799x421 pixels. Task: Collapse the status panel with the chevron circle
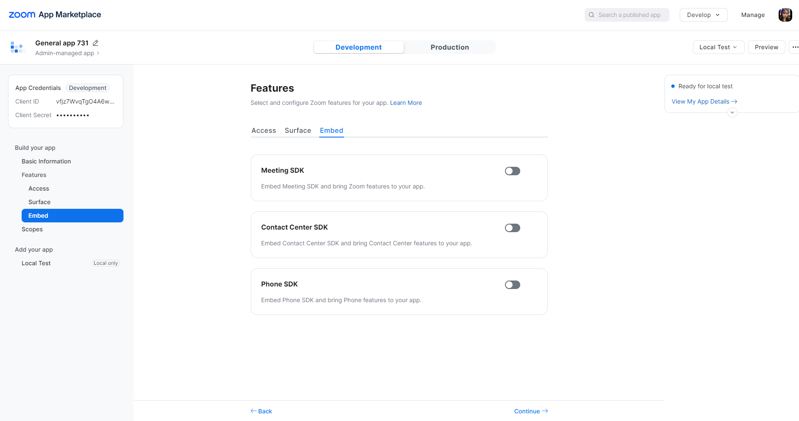click(x=732, y=112)
